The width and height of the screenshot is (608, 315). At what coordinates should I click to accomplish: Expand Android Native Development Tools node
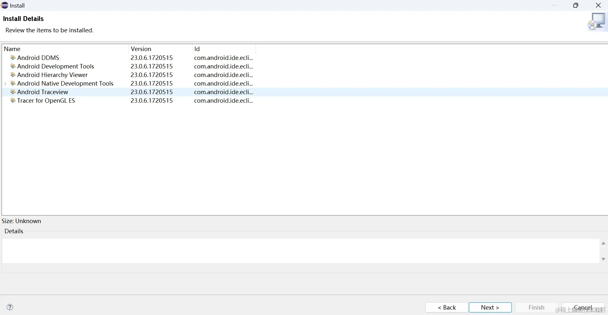pyautogui.click(x=6, y=84)
